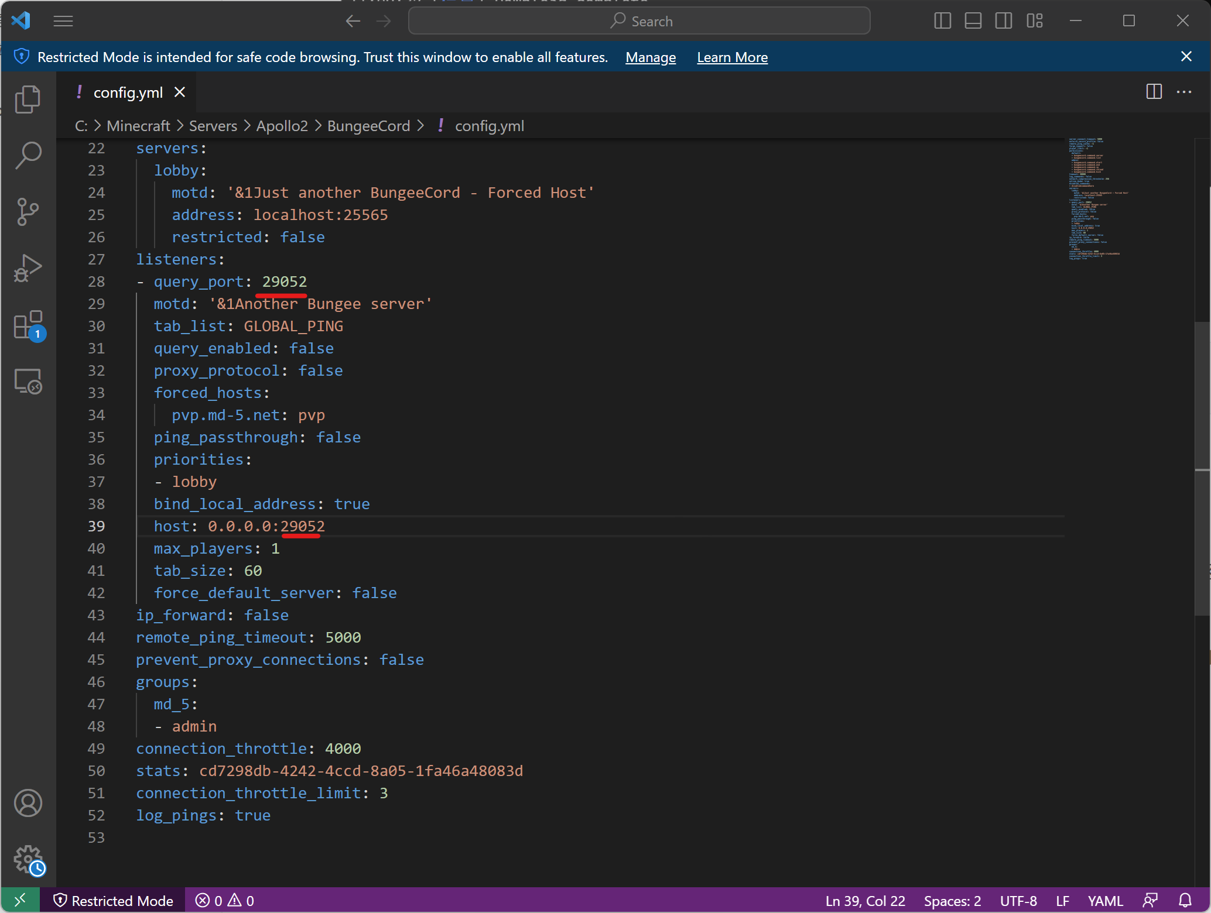This screenshot has width=1211, height=913.
Task: Click line number 28 in gutter
Action: 96,282
